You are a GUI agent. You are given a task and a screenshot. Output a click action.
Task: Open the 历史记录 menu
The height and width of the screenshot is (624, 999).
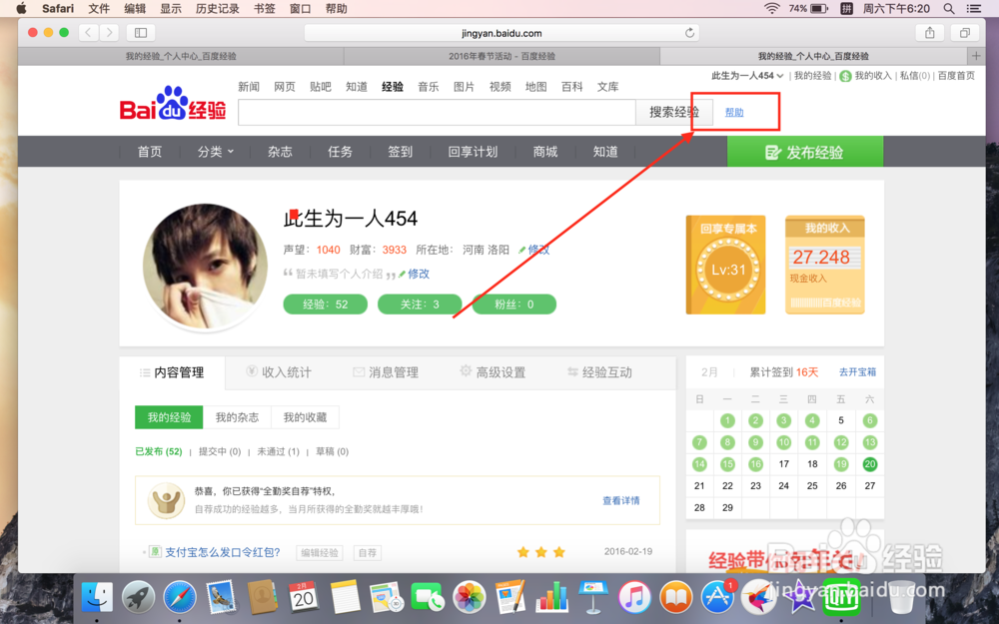[216, 9]
